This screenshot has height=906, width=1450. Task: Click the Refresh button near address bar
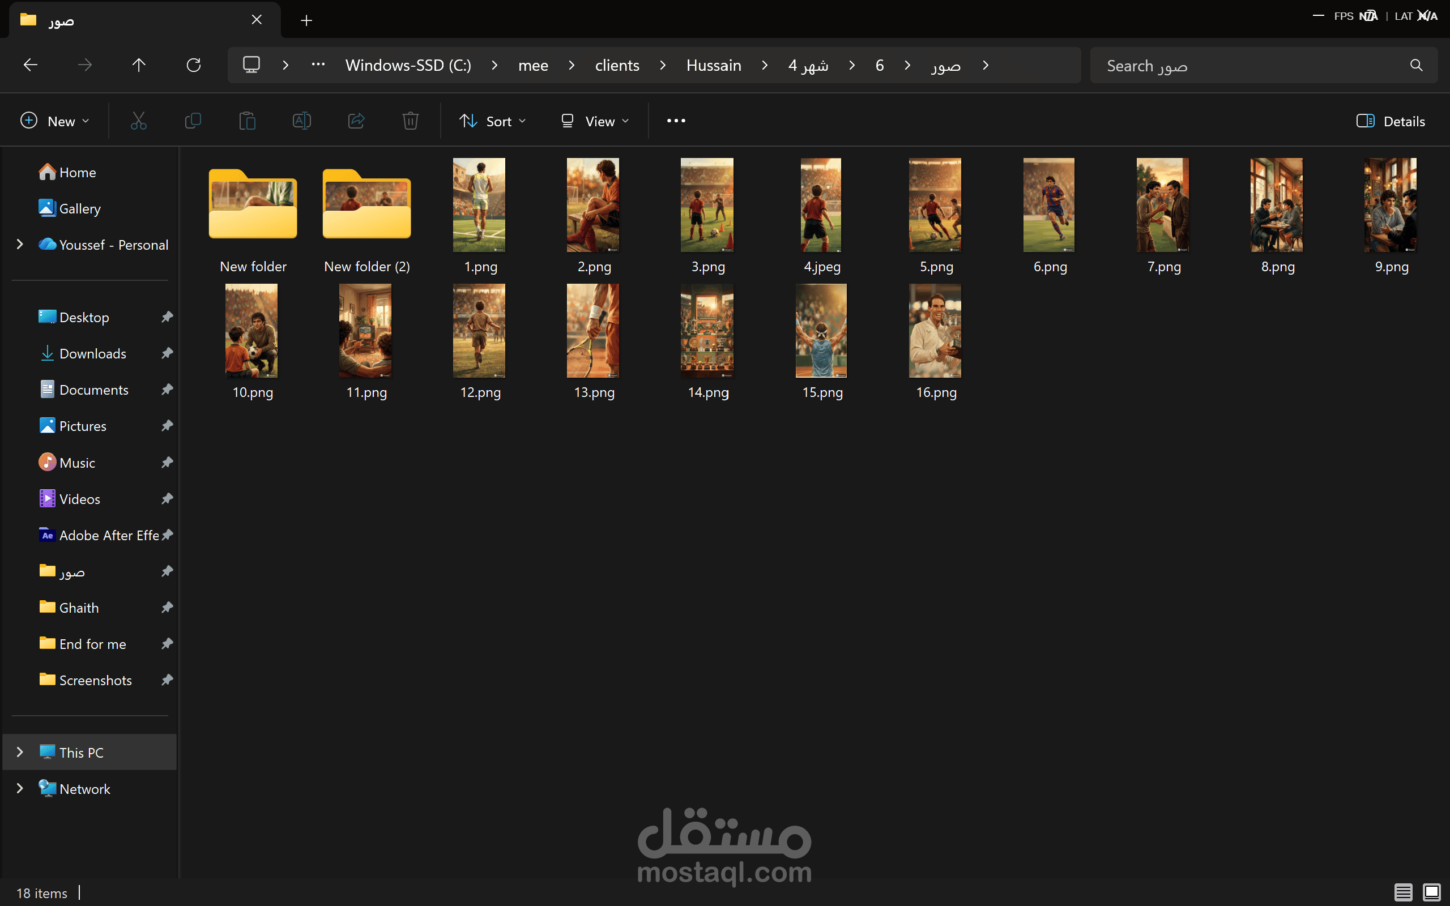194,65
